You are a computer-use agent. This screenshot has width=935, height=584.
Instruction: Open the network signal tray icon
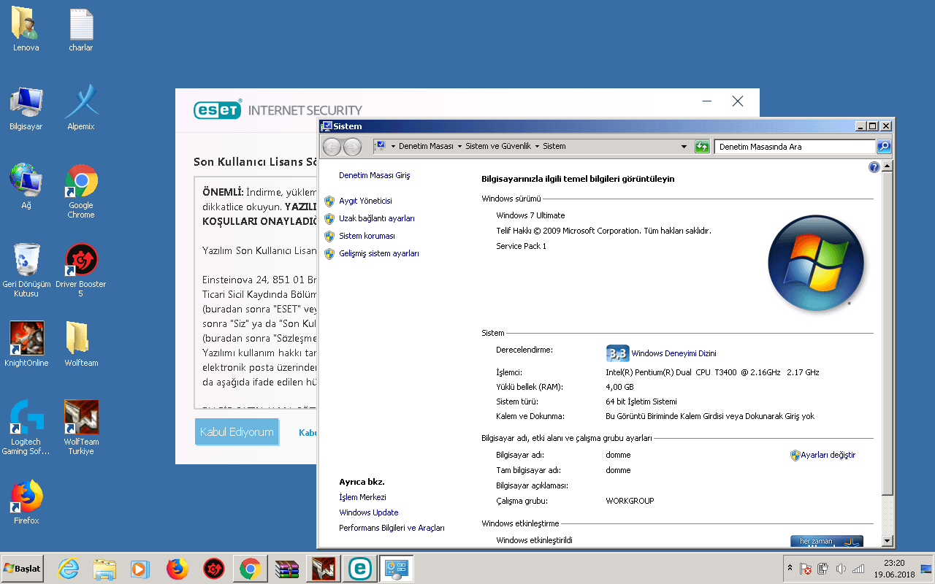[x=858, y=569]
